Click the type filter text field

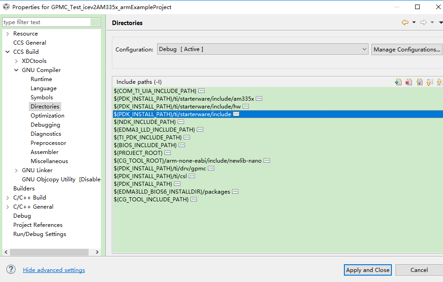pos(47,22)
